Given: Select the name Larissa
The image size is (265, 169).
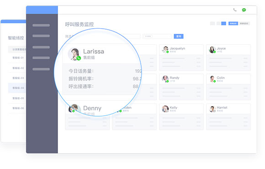Looking at the screenshot, I should [94, 51].
